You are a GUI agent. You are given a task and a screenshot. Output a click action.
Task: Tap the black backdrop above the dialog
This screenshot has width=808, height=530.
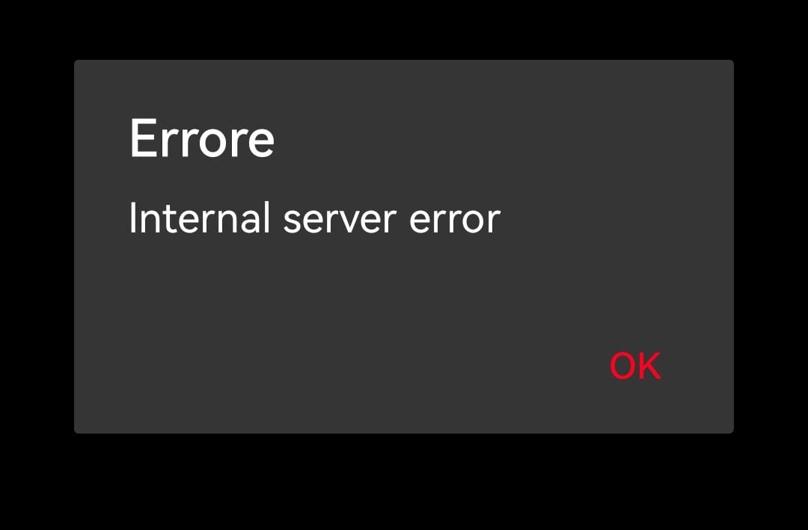pyautogui.click(x=404, y=29)
